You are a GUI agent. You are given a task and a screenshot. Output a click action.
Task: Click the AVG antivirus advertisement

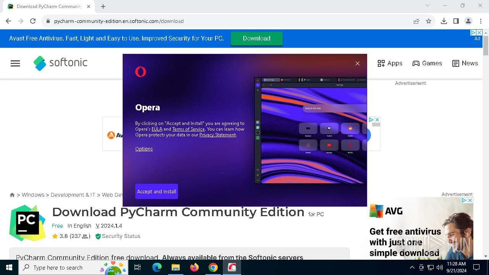tap(421, 228)
